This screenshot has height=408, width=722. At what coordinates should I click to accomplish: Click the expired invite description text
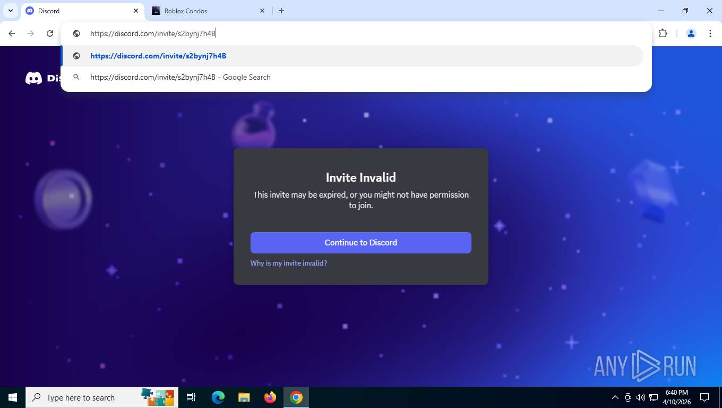point(361,200)
